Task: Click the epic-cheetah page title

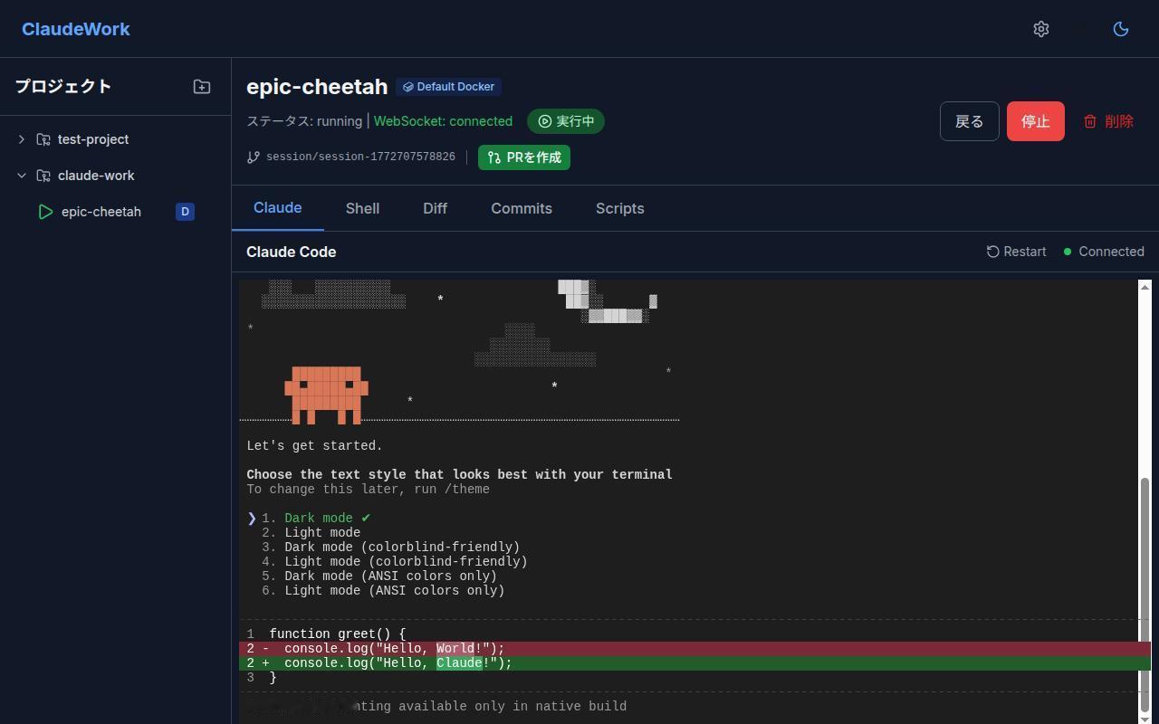Action: click(317, 87)
